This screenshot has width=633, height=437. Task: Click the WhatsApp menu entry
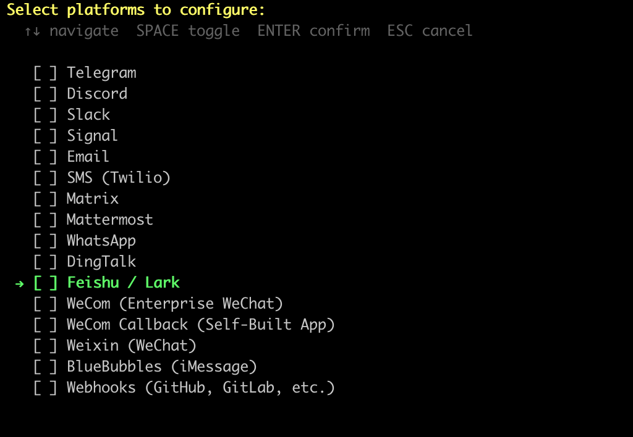coord(101,241)
